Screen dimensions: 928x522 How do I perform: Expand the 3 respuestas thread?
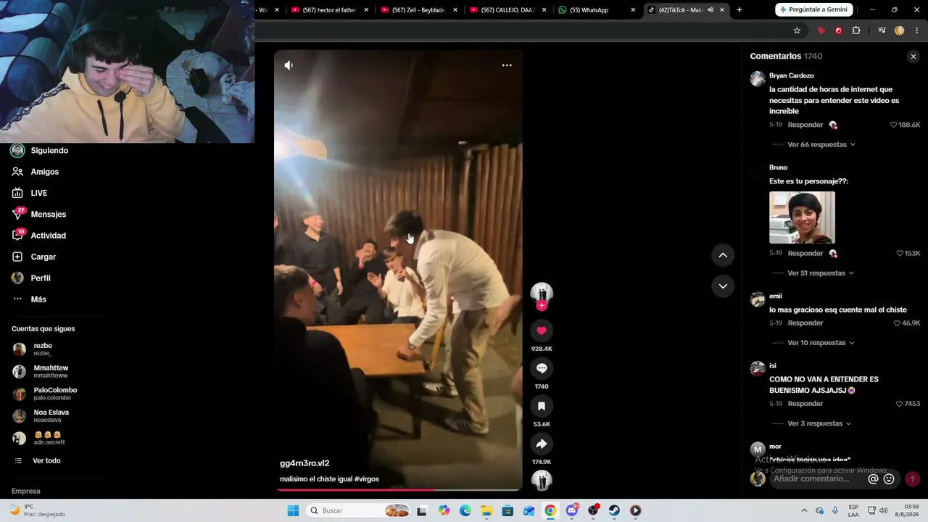coord(819,423)
